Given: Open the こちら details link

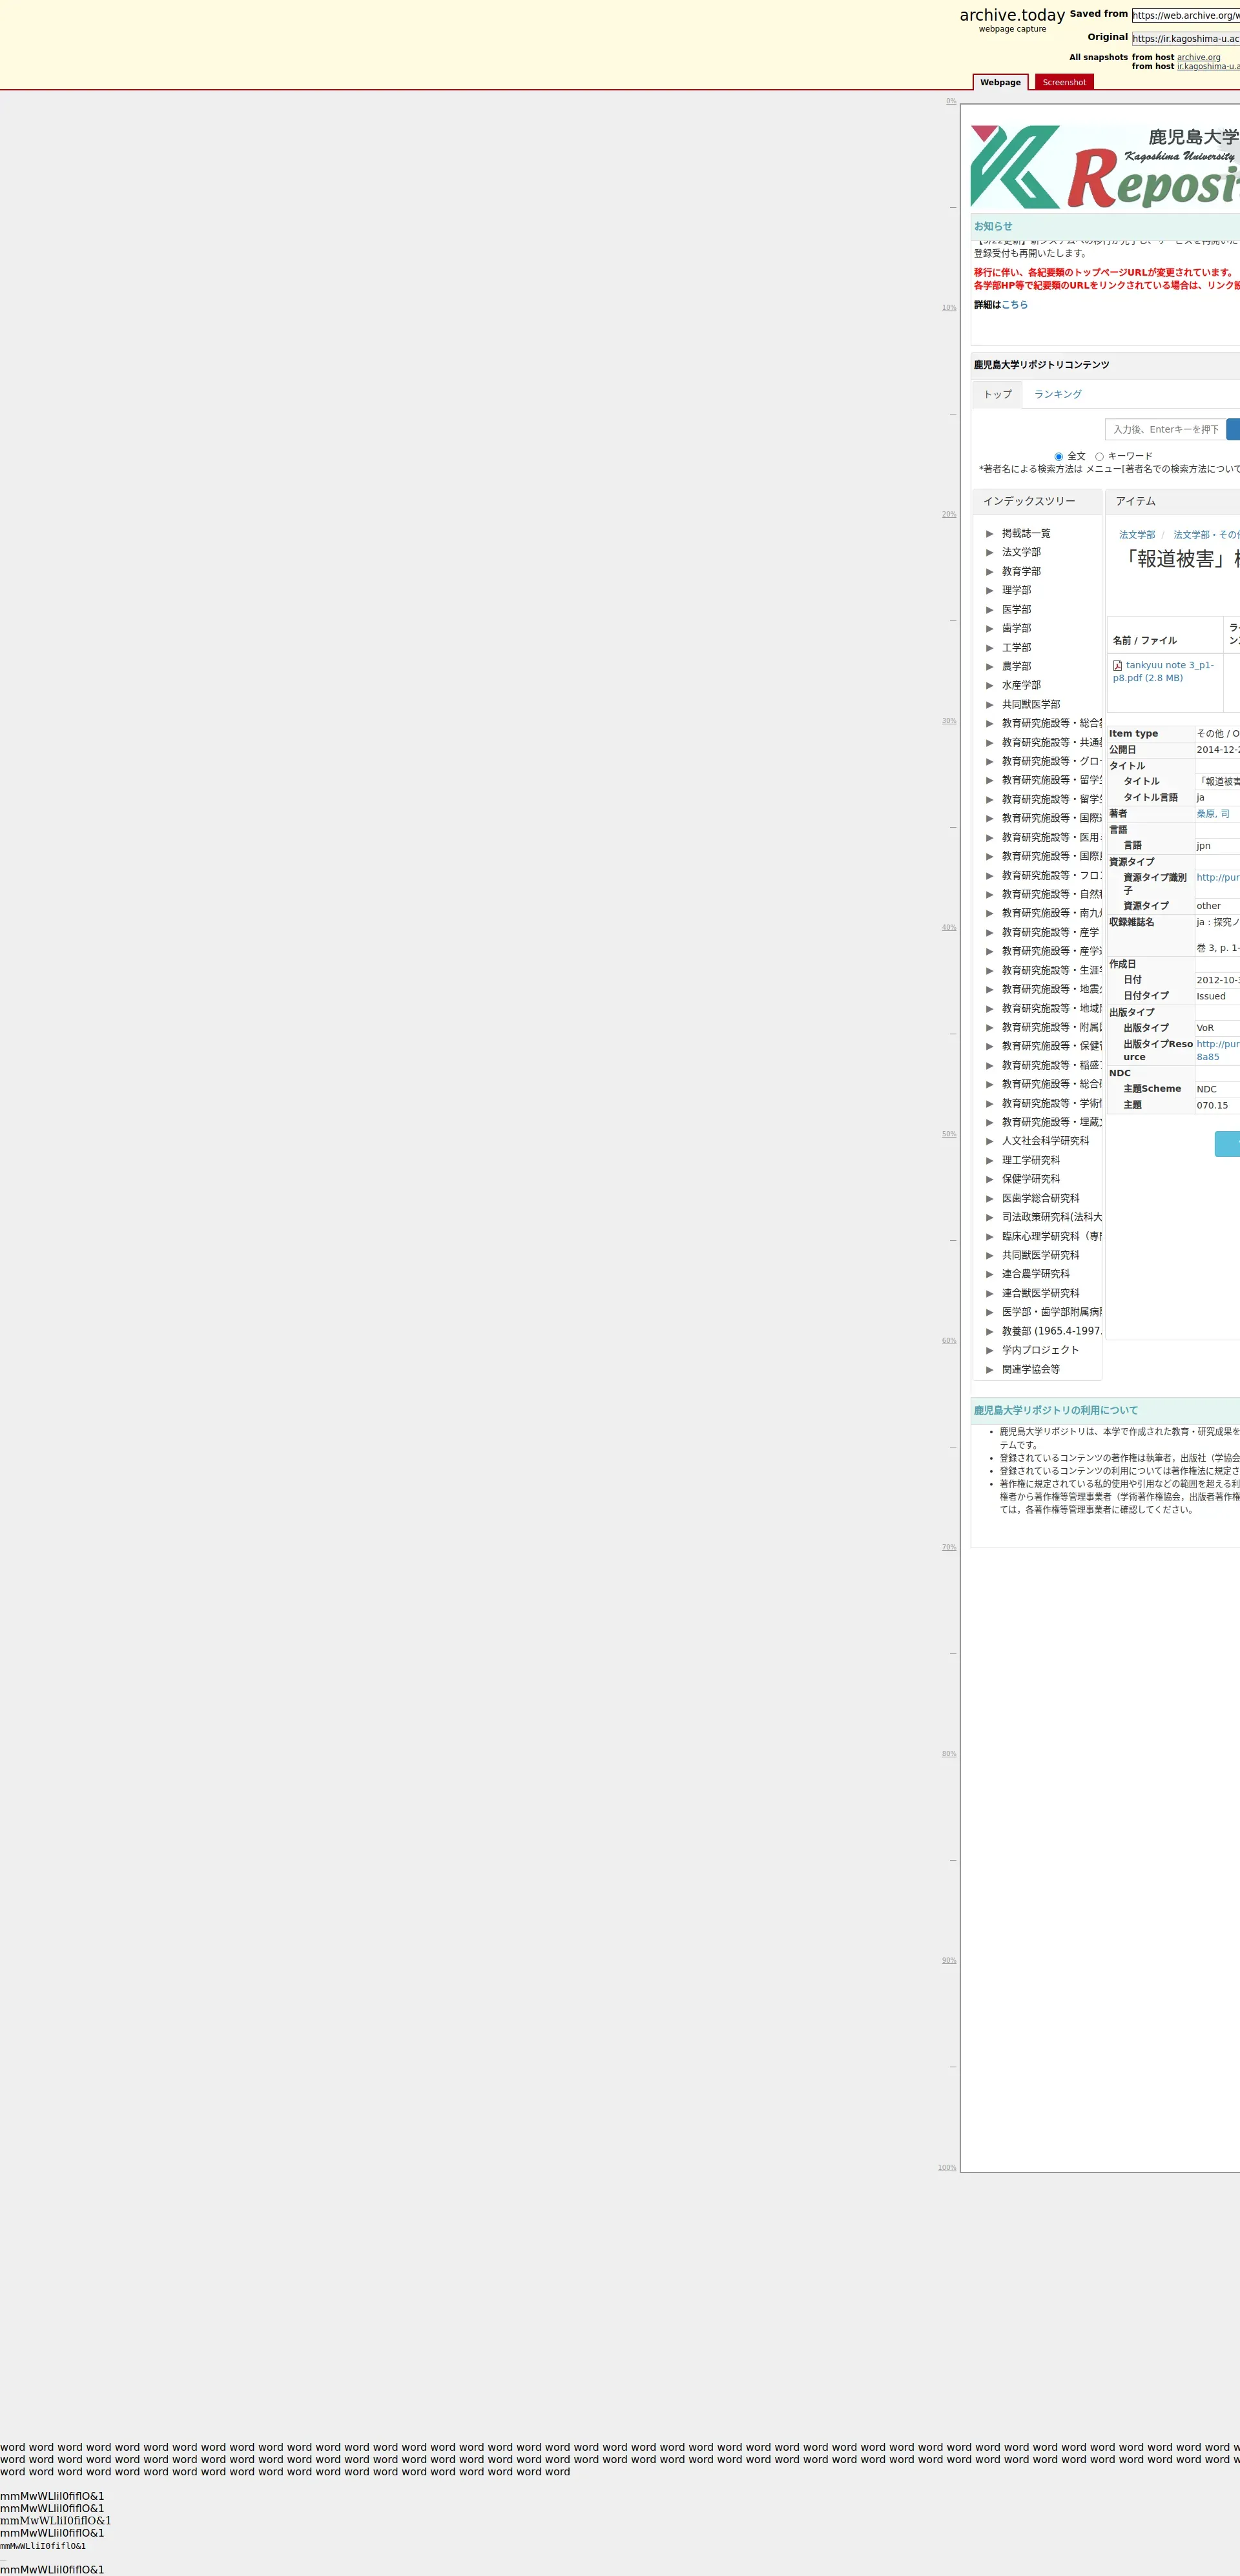Looking at the screenshot, I should pyautogui.click(x=1014, y=305).
